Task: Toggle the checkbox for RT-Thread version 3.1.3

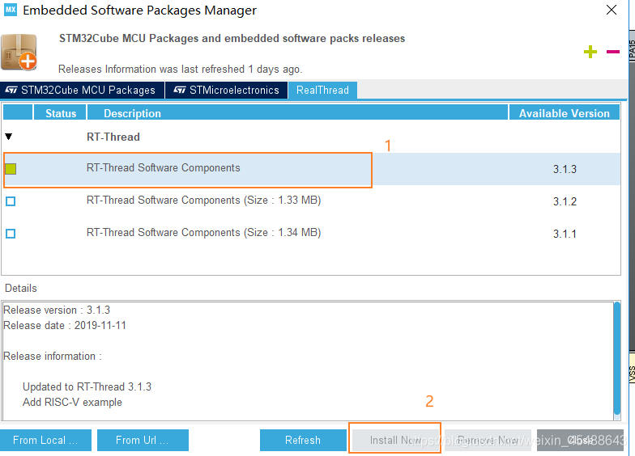Action: click(x=11, y=168)
